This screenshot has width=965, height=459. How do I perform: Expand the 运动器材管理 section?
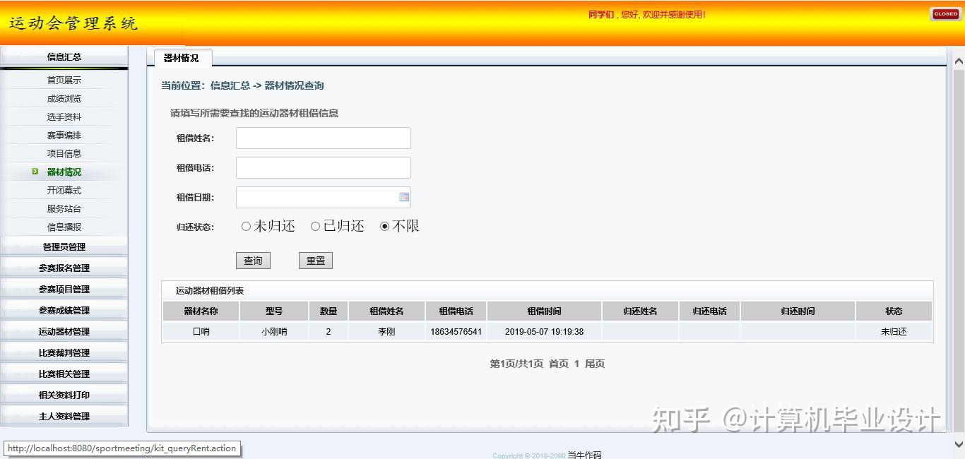coord(64,331)
